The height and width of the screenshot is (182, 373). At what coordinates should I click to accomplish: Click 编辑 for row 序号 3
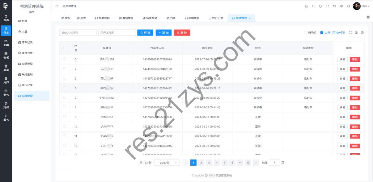pyautogui.click(x=342, y=60)
